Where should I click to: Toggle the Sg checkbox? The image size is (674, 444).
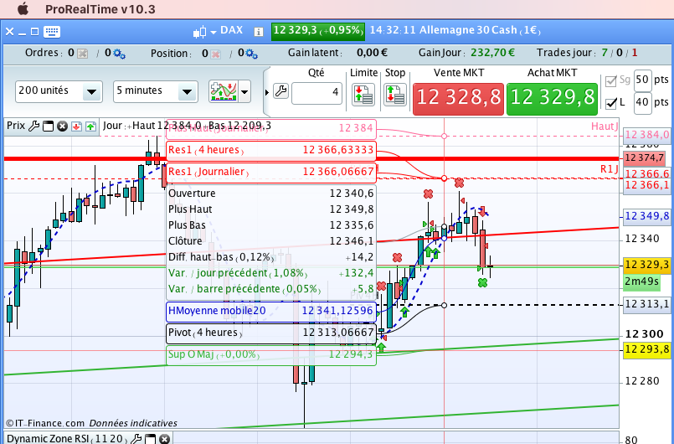pos(611,81)
